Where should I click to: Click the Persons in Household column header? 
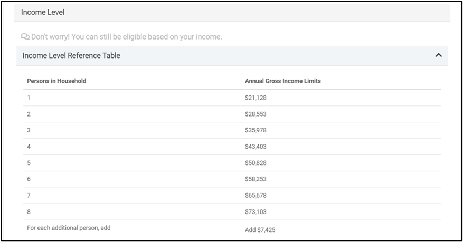[56, 81]
